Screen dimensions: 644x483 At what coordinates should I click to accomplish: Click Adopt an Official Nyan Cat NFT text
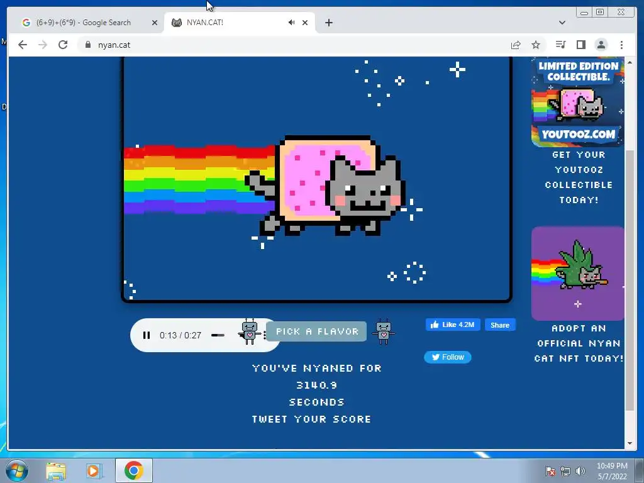(579, 343)
